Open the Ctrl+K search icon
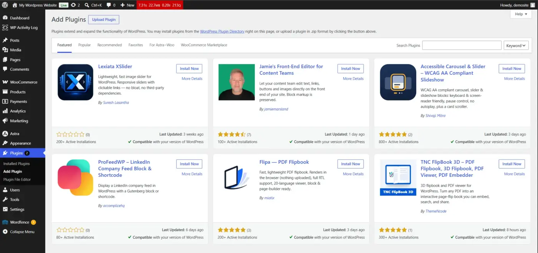Screen dimensions: 538x253 tap(87, 5)
